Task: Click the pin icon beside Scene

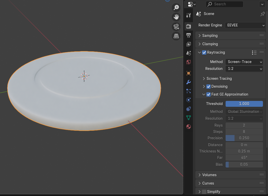Action: tap(263, 14)
